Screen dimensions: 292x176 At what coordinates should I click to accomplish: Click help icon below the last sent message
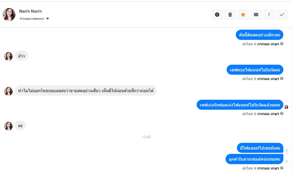tap(282, 168)
